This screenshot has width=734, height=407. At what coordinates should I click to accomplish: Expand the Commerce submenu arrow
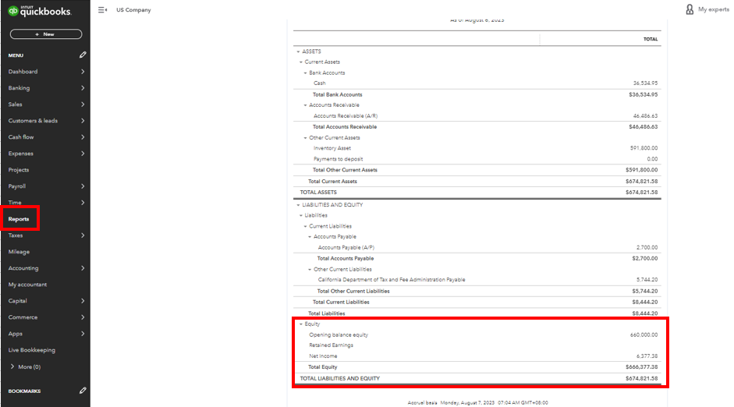83,317
